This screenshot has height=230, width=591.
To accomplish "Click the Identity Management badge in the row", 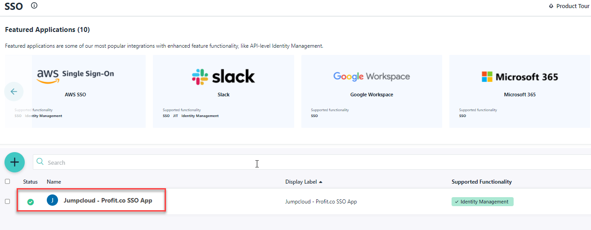I will tap(482, 202).
